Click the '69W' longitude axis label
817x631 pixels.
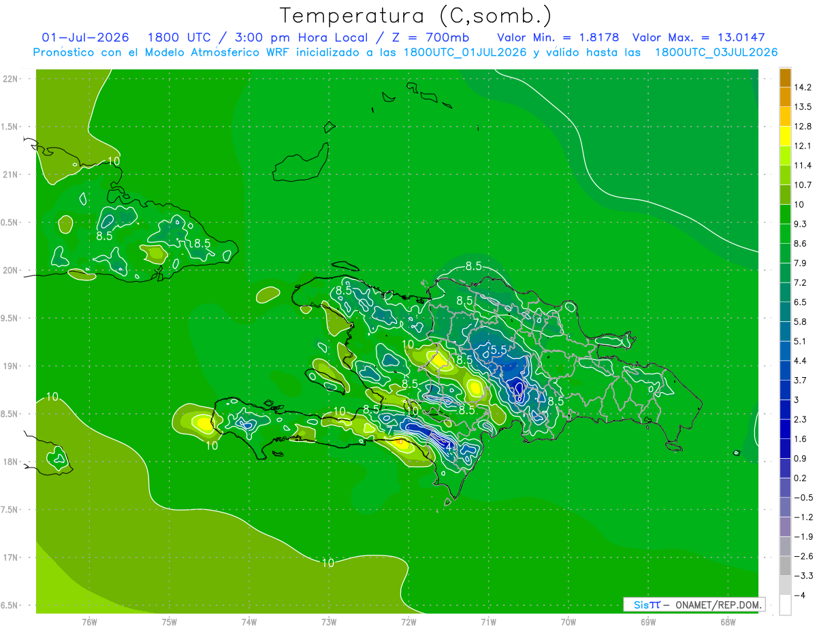tap(648, 622)
